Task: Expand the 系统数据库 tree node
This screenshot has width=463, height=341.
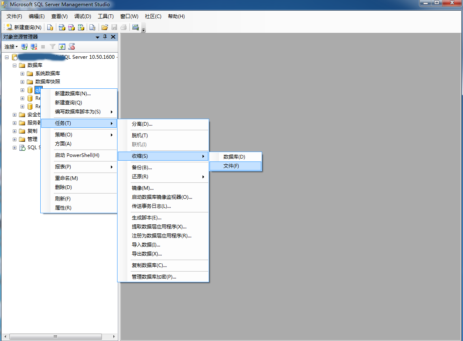Action: (x=23, y=74)
